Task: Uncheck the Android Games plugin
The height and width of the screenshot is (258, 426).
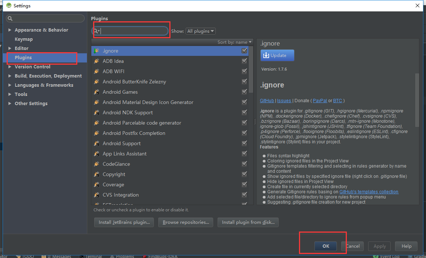Action: [244, 92]
